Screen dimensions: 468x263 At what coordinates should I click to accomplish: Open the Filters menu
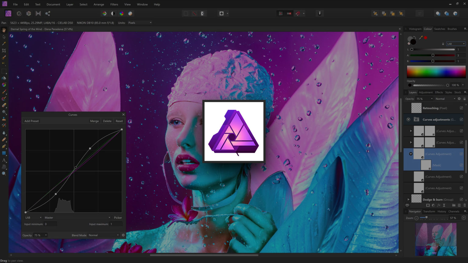[114, 4]
